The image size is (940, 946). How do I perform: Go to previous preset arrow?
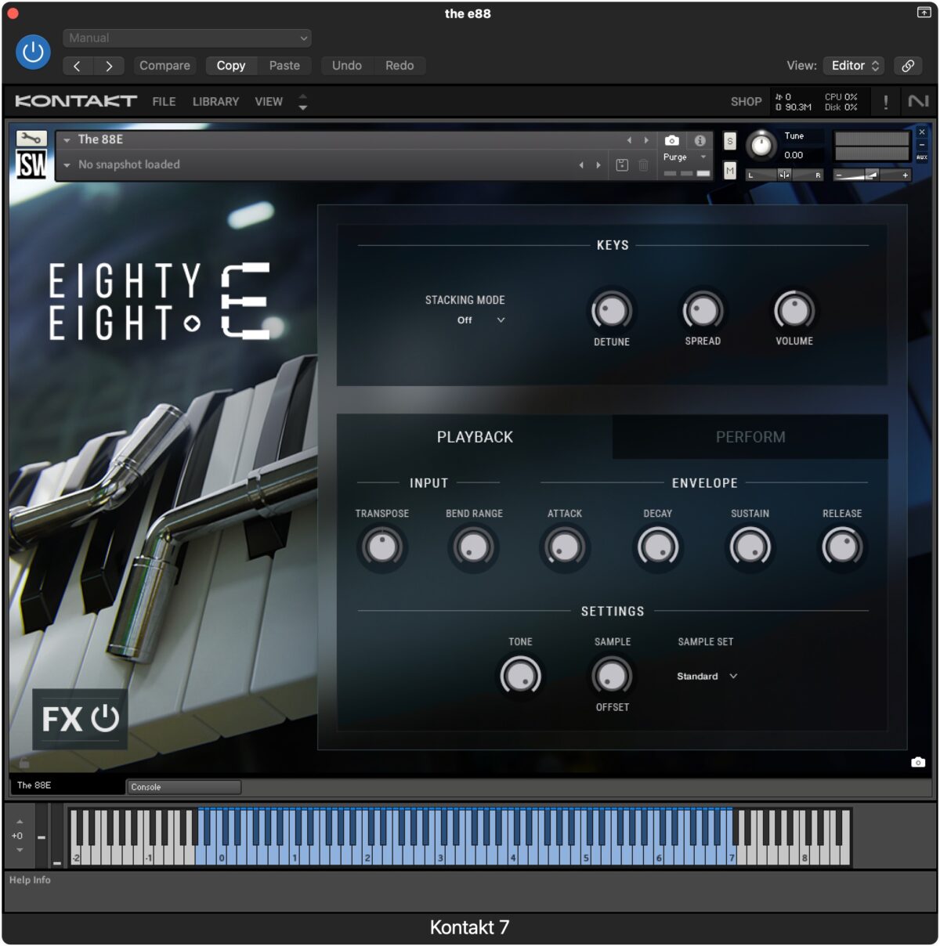[x=77, y=66]
